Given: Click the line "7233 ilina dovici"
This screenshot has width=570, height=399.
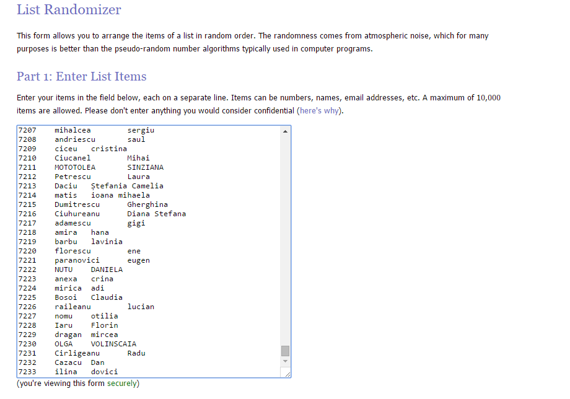Looking at the screenshot, I should click(x=68, y=372).
